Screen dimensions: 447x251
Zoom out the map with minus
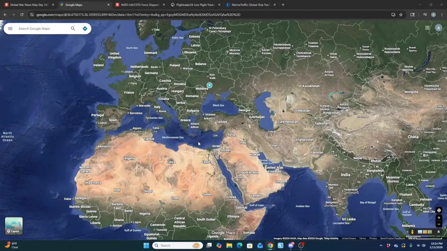coord(439,224)
